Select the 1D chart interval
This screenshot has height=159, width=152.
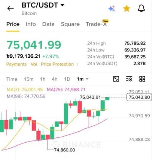67,79
